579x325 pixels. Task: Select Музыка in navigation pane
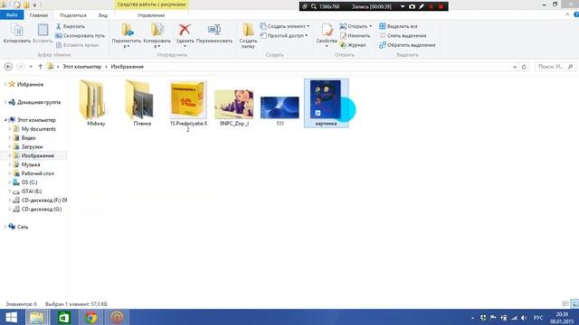click(x=31, y=164)
